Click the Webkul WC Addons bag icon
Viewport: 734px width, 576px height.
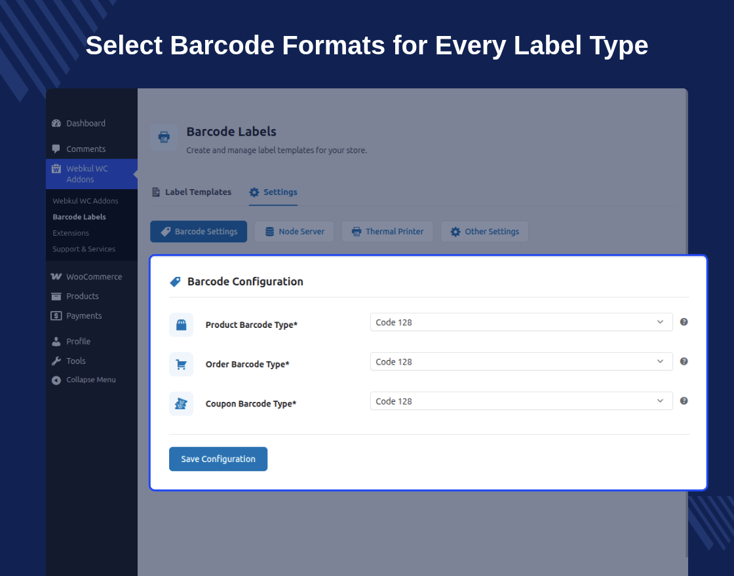pyautogui.click(x=56, y=169)
